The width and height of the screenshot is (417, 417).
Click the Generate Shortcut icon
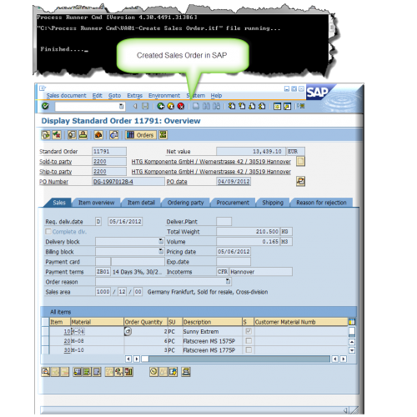tap(287, 106)
